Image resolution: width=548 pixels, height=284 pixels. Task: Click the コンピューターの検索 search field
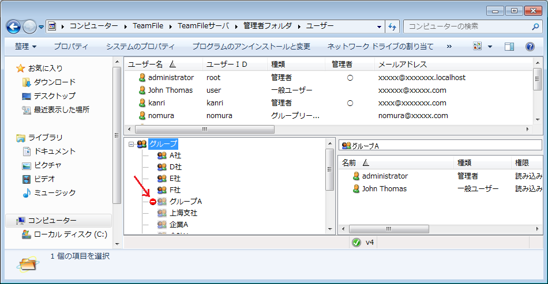pyautogui.click(x=467, y=26)
